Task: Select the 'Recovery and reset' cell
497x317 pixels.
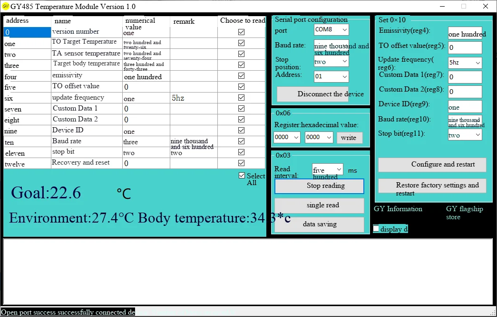Action: click(x=87, y=163)
